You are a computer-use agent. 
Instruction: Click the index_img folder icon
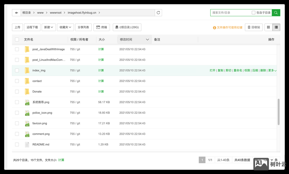click(x=27, y=70)
